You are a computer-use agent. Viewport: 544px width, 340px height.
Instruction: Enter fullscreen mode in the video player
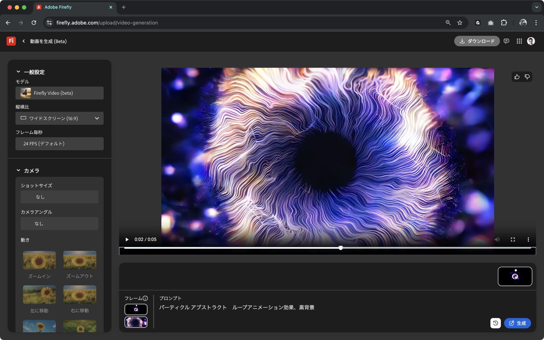pos(513,239)
